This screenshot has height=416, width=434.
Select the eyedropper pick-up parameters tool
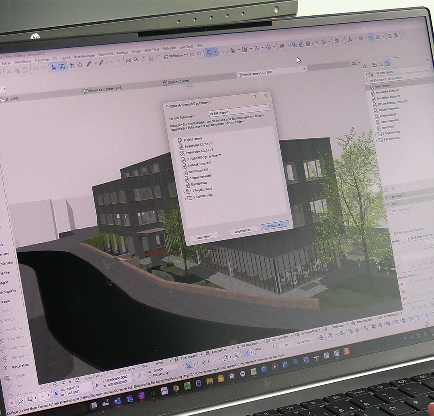pos(89,64)
